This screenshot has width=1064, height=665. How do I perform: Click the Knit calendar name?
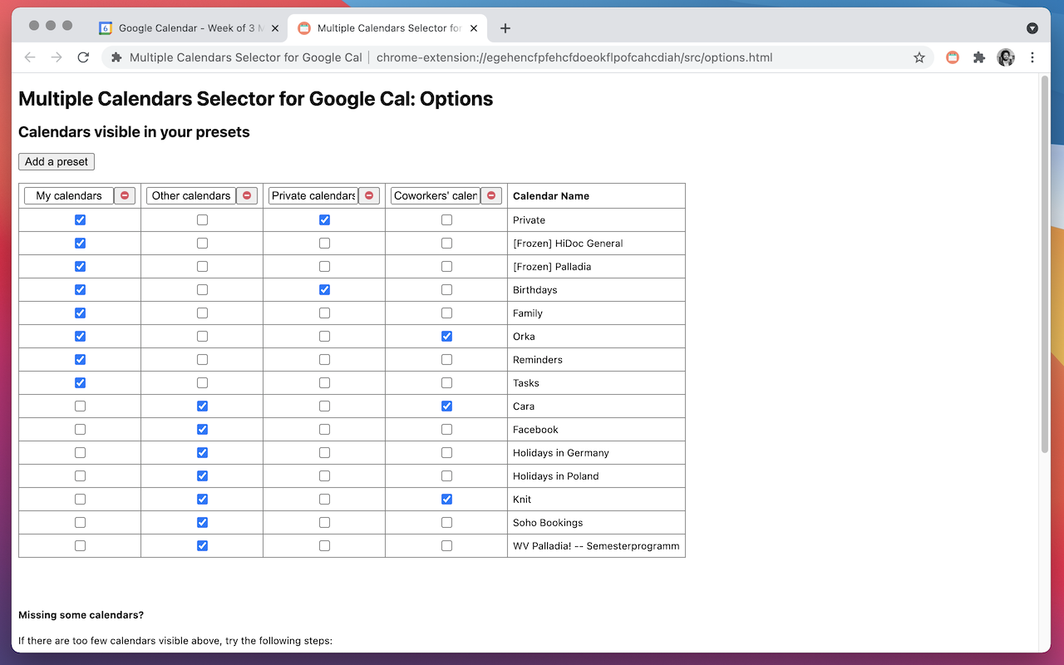pos(522,500)
